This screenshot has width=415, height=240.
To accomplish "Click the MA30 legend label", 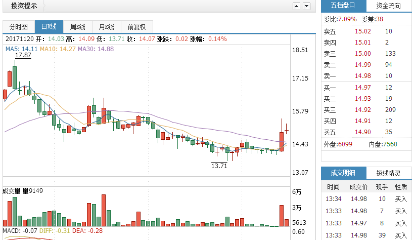I will pos(96,49).
